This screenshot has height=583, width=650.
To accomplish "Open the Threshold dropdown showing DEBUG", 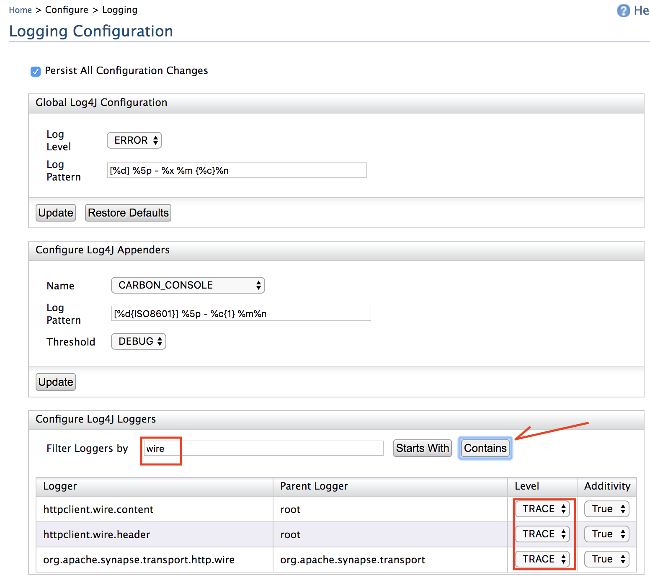I will coord(138,341).
